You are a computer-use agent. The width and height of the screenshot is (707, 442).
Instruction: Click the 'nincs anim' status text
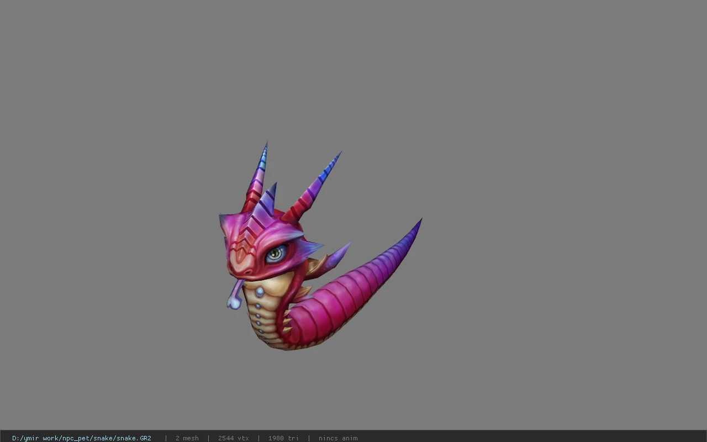pyautogui.click(x=338, y=438)
